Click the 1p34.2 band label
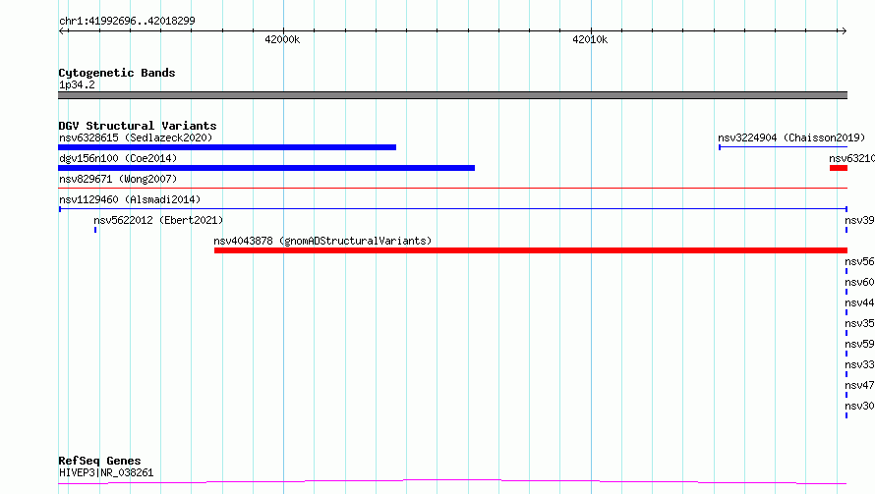Viewport: 875px width, 494px height. 77,84
